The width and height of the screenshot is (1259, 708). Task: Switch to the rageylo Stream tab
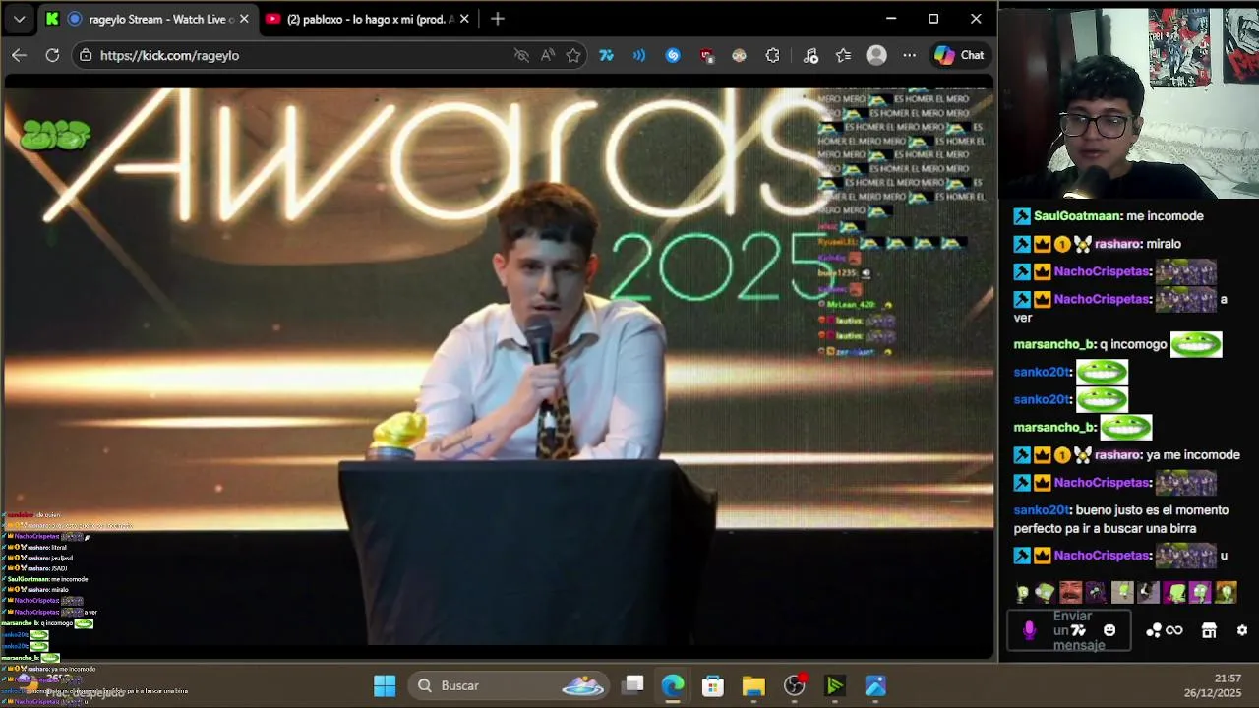(150, 19)
